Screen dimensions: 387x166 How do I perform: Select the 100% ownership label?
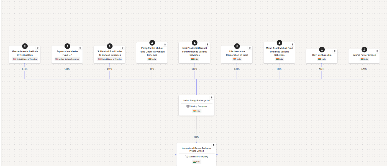pos(196,137)
